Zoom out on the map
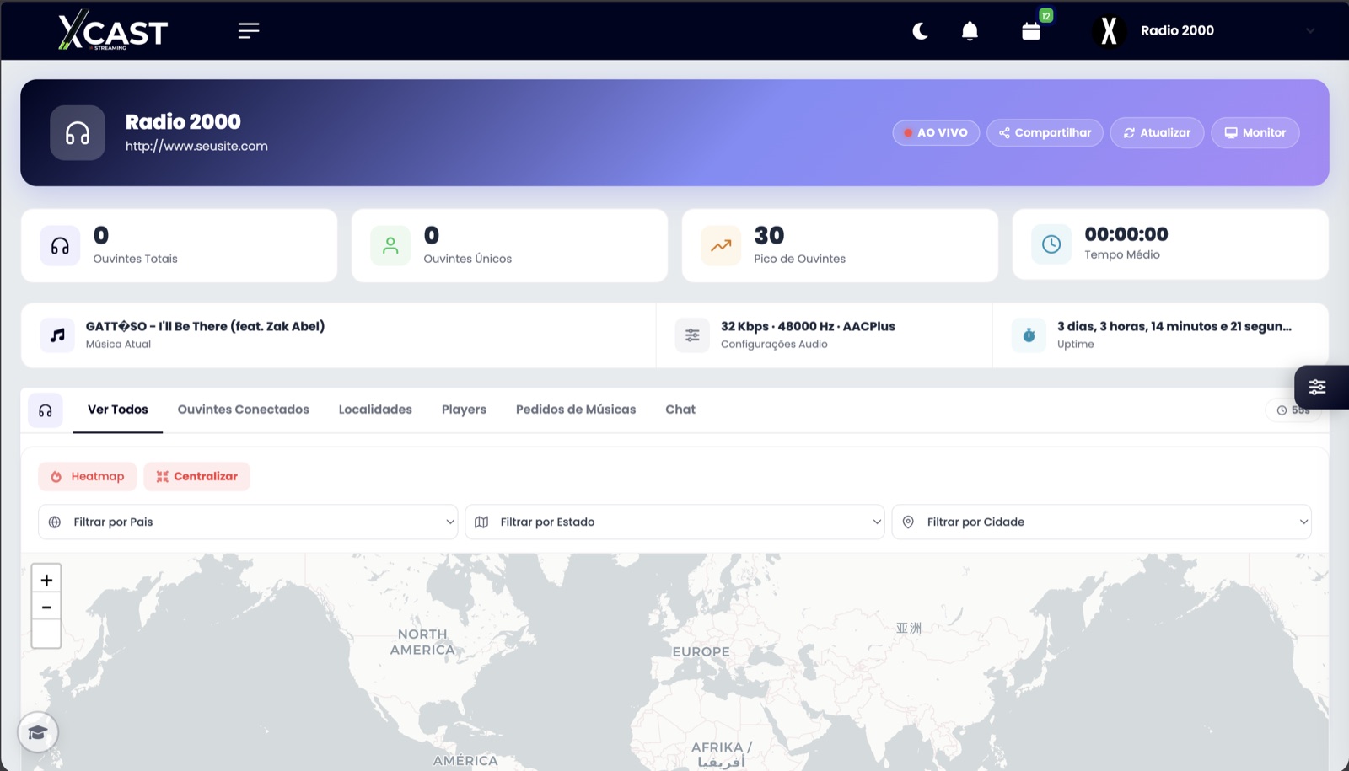The width and height of the screenshot is (1349, 771). pyautogui.click(x=46, y=608)
